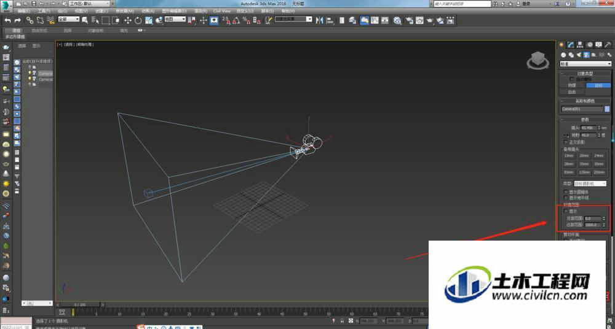
Task: Switch to the Utilities hammer tab
Action: [608, 45]
